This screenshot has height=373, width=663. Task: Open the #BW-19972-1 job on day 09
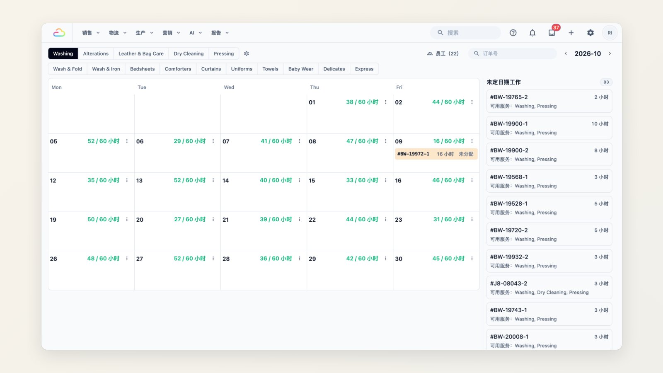tap(436, 154)
